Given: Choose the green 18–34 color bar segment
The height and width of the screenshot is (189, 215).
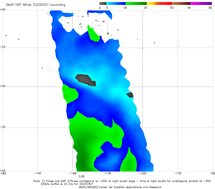Looking at the screenshot, I should [x=136, y=3].
